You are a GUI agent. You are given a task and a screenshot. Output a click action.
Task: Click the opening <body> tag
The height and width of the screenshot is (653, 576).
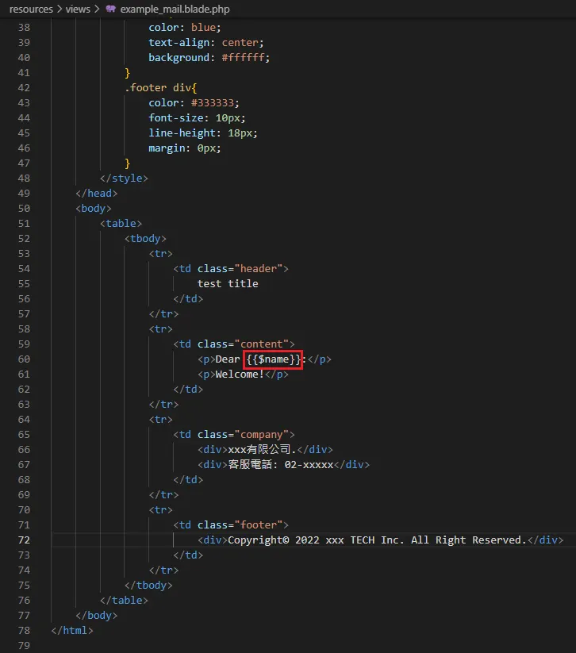coord(94,208)
